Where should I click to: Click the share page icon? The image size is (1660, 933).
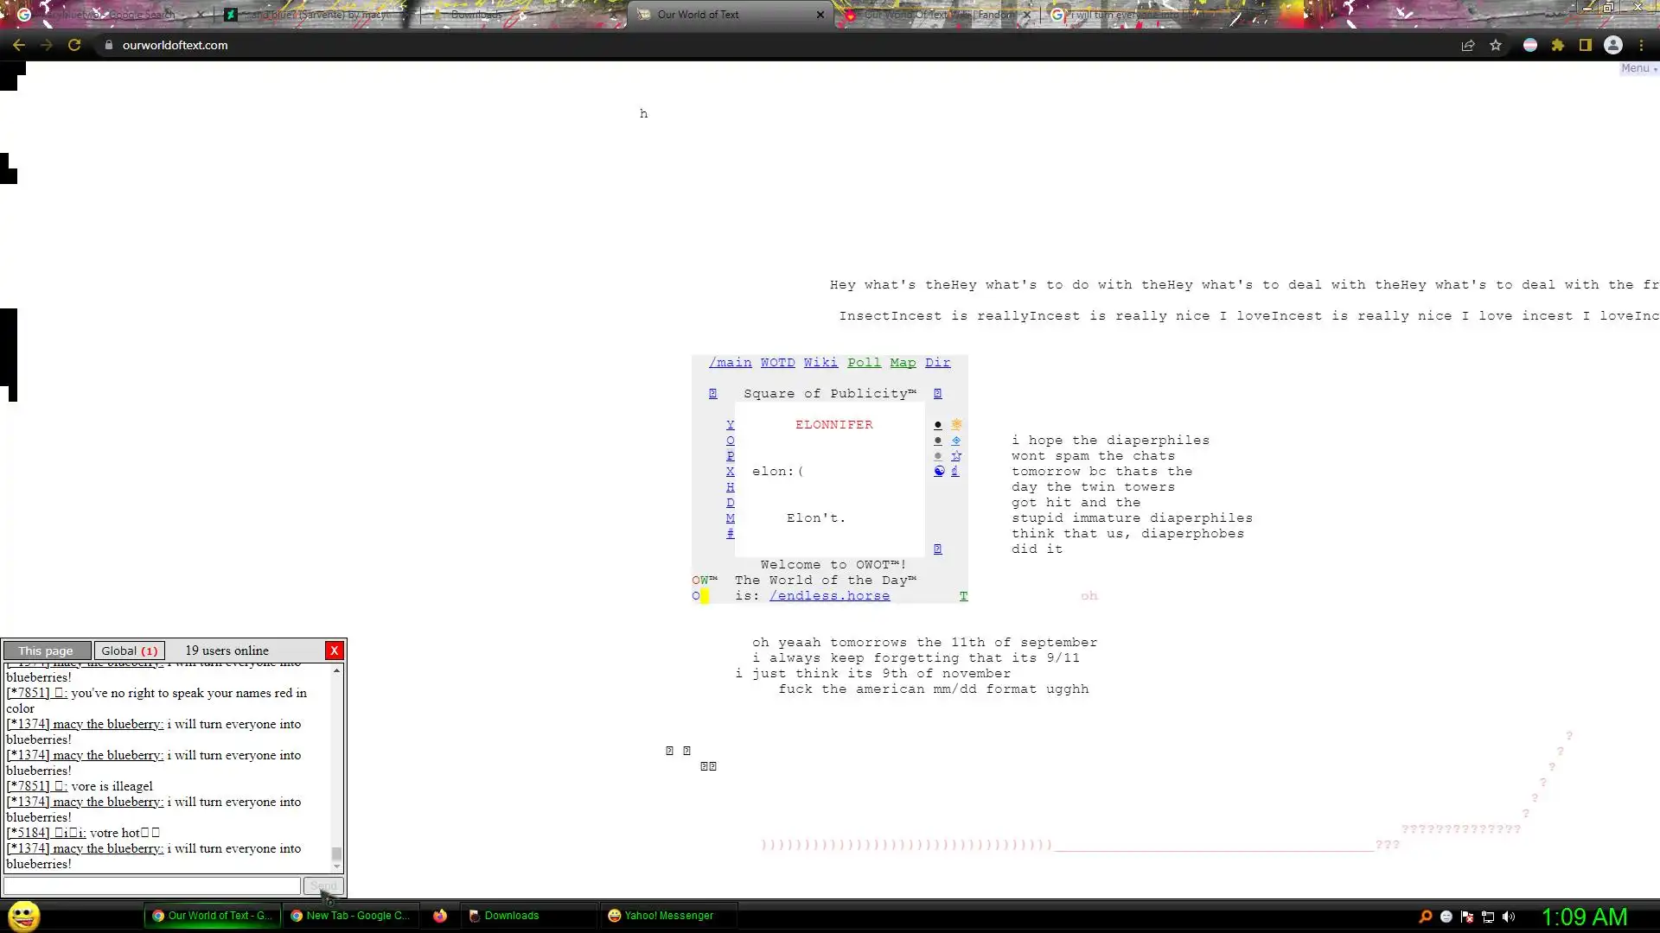click(1468, 45)
